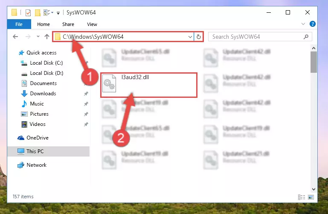
Task: Go forward with the right arrow
Action: [28, 37]
